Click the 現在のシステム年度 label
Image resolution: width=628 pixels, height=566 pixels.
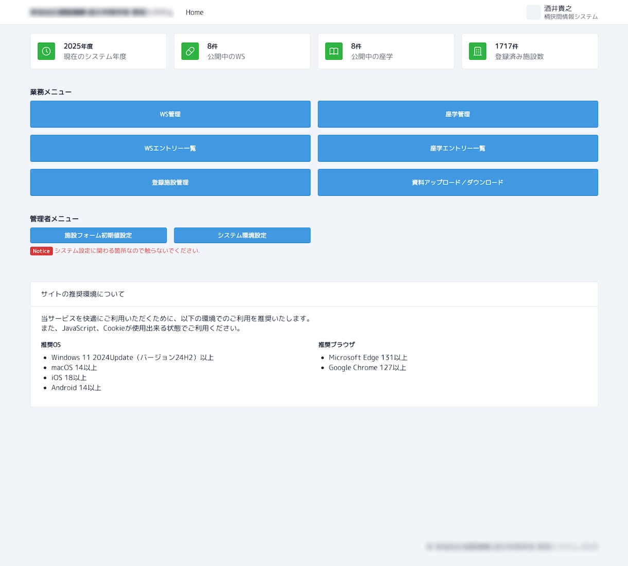[95, 57]
